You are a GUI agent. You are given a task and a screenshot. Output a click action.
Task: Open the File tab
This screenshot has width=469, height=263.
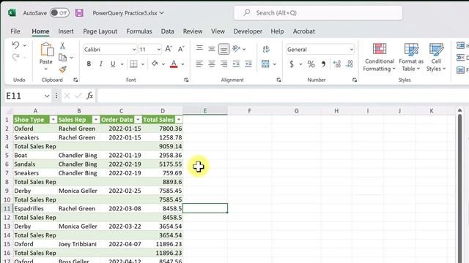[x=15, y=31]
